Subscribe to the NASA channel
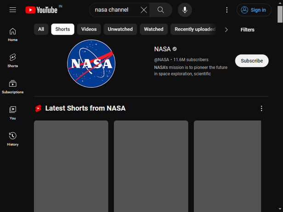The image size is (283, 212). 252,61
